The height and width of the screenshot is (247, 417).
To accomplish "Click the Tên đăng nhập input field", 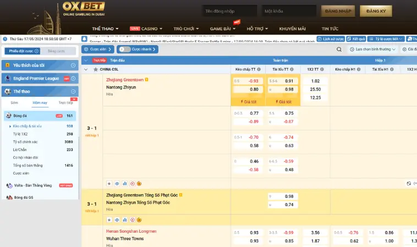I will pyautogui.click(x=229, y=11).
